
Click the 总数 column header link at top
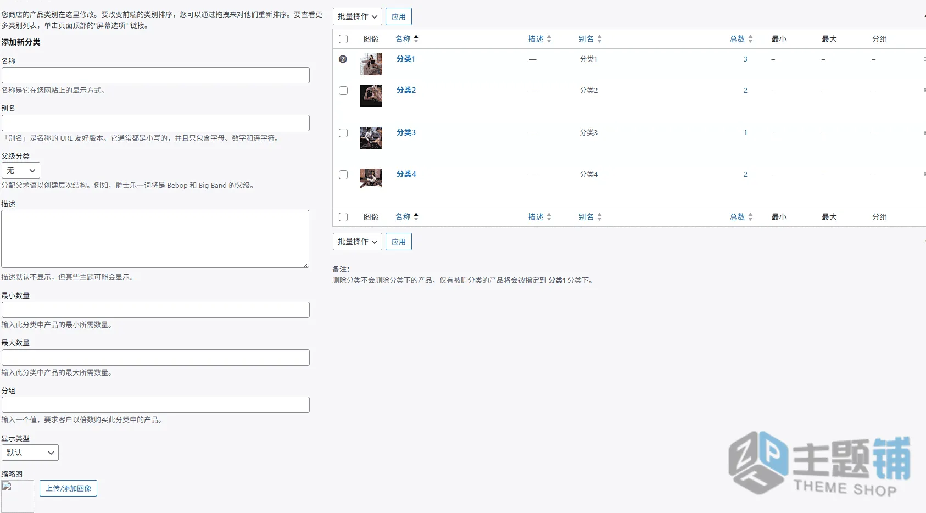tap(738, 39)
